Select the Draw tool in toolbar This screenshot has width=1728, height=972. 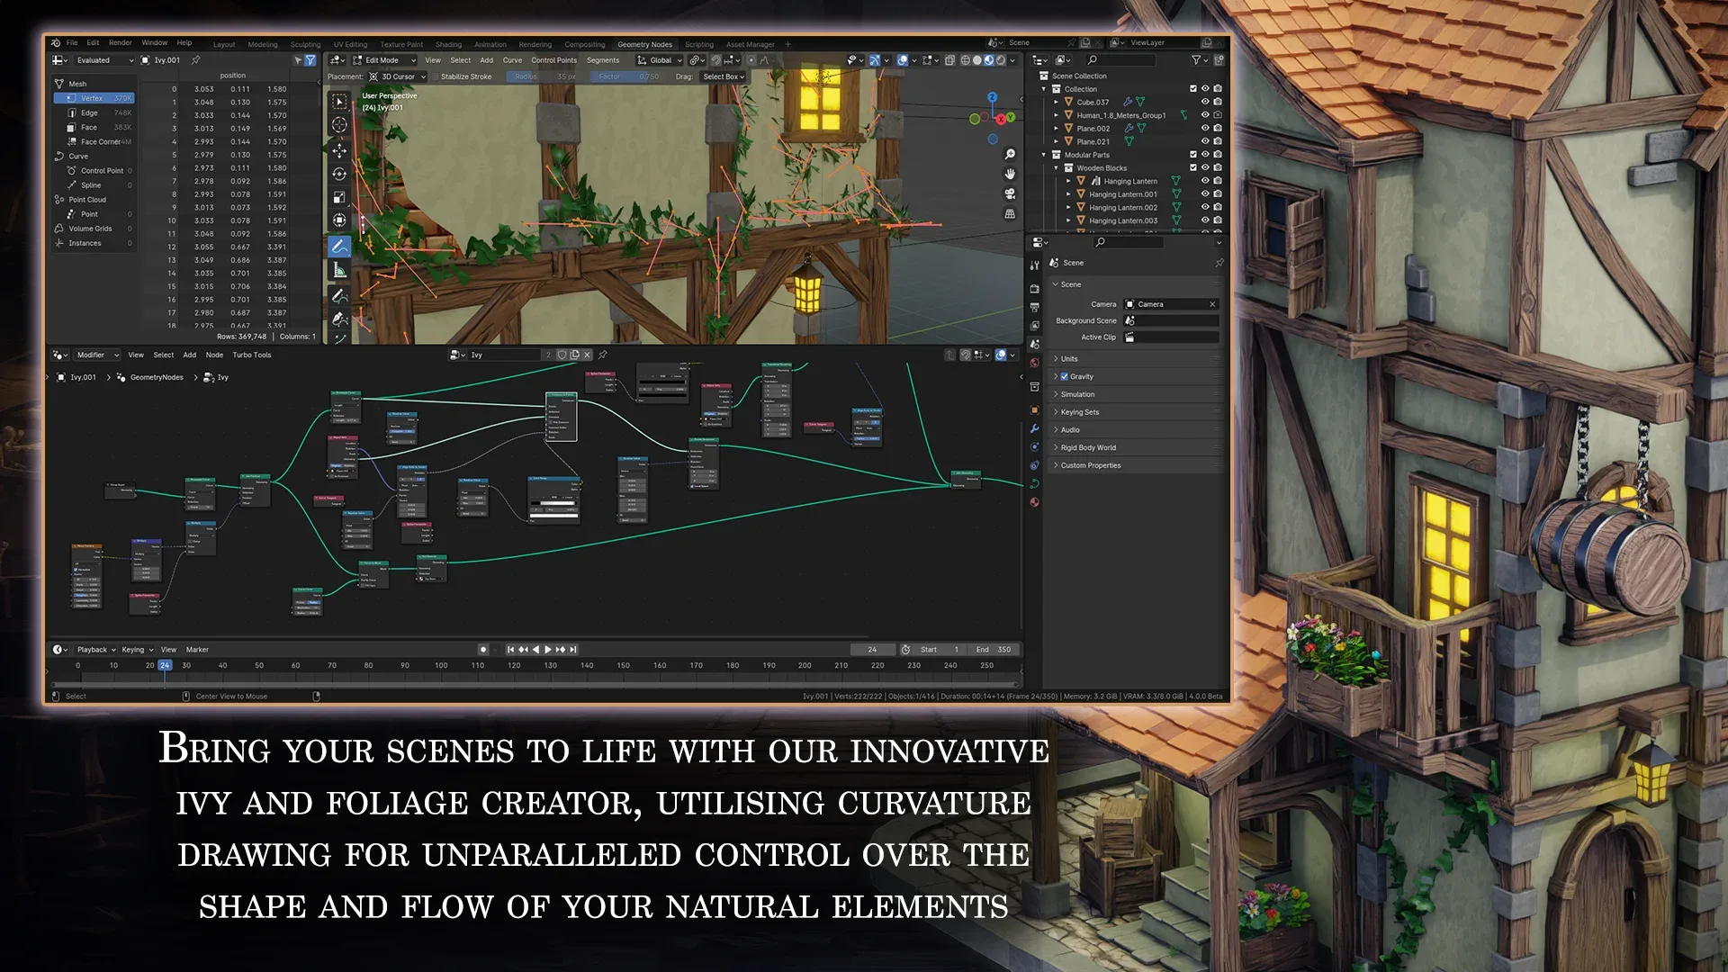click(340, 246)
